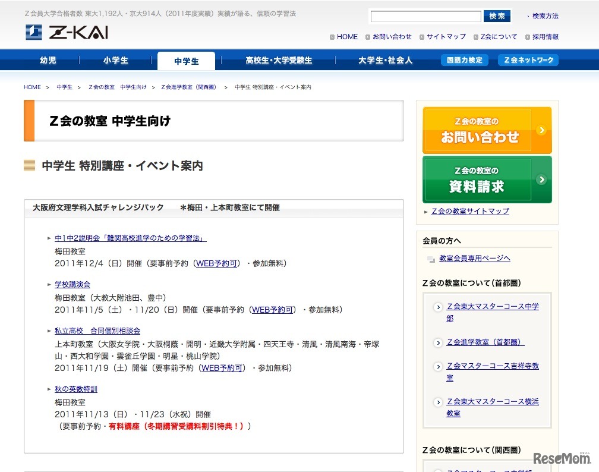
Task: Open 国語力検定 from the navigation bar
Action: coord(464,60)
